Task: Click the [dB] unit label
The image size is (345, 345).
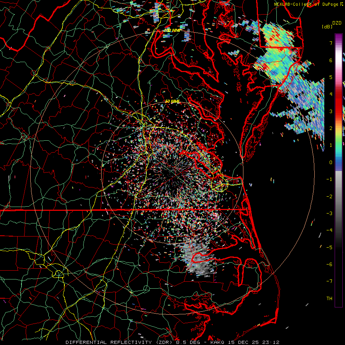Action: (327, 26)
